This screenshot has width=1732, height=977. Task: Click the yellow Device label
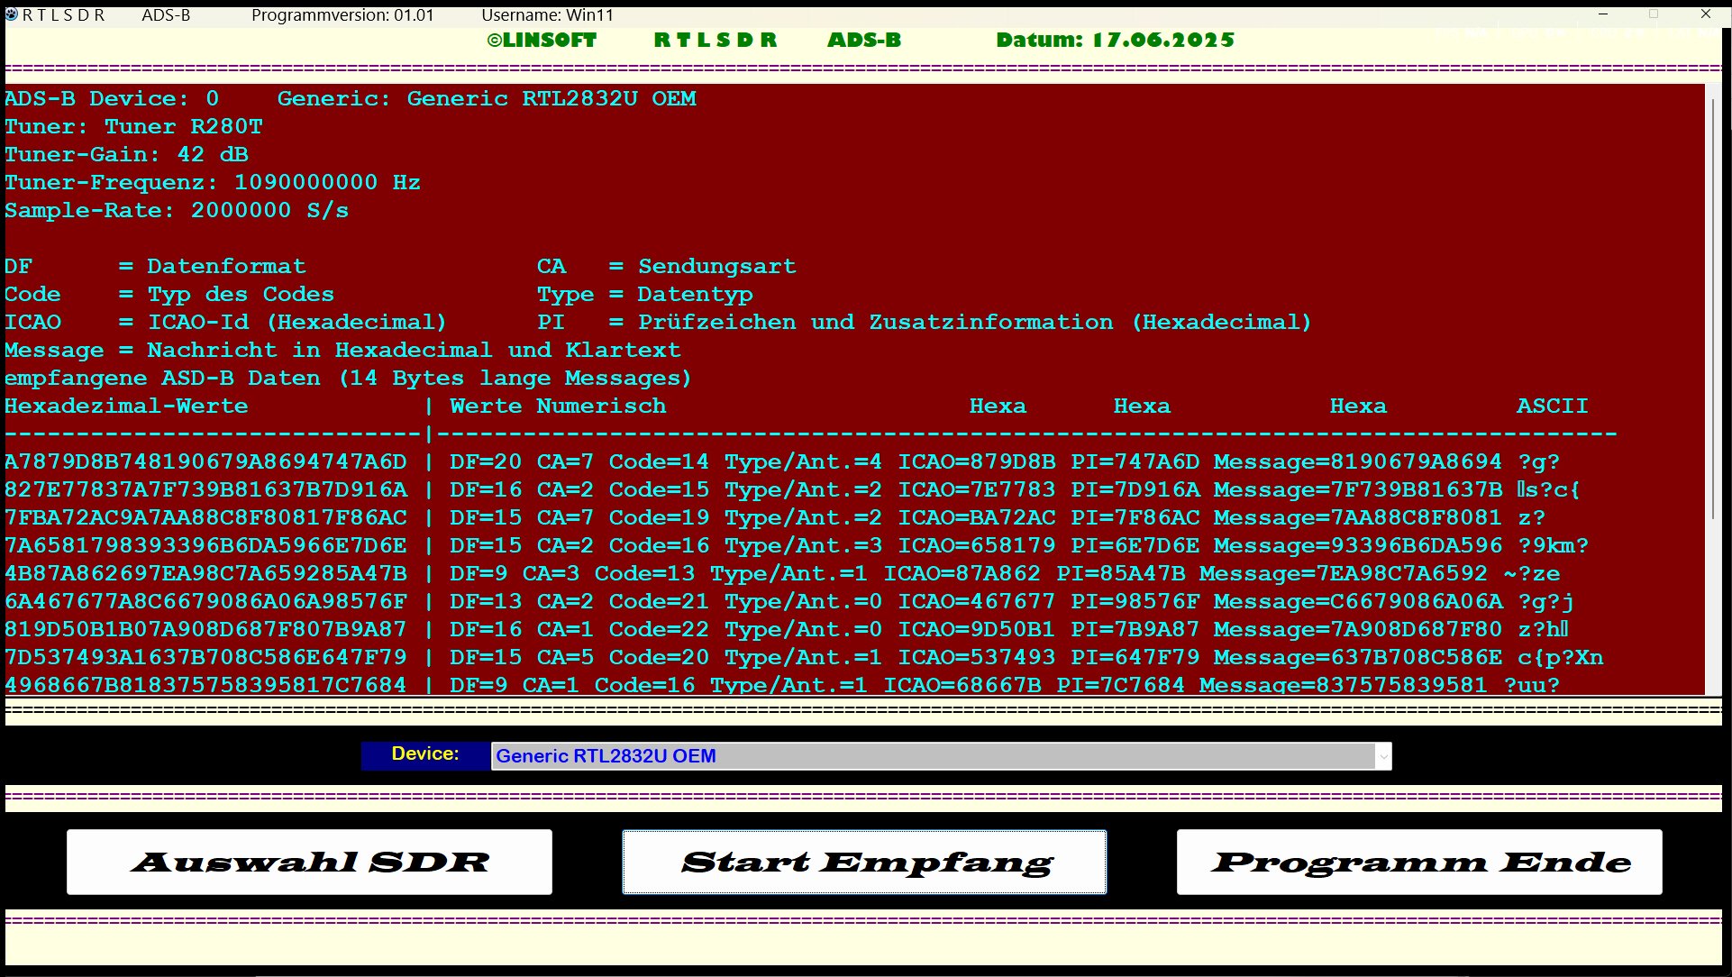click(424, 754)
